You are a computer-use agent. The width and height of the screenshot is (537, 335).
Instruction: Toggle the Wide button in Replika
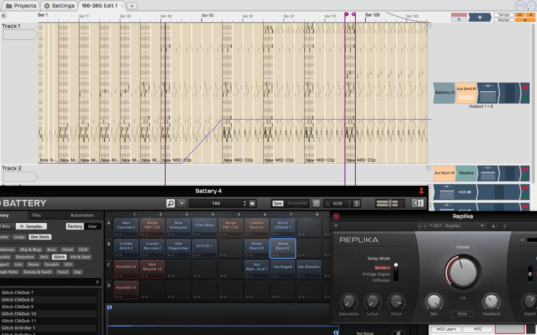462,314
